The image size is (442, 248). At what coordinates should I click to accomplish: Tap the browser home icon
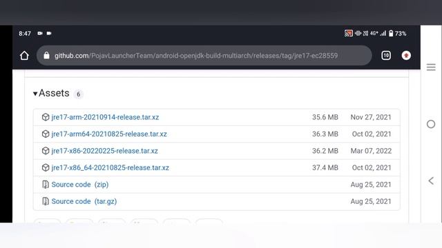click(24, 55)
